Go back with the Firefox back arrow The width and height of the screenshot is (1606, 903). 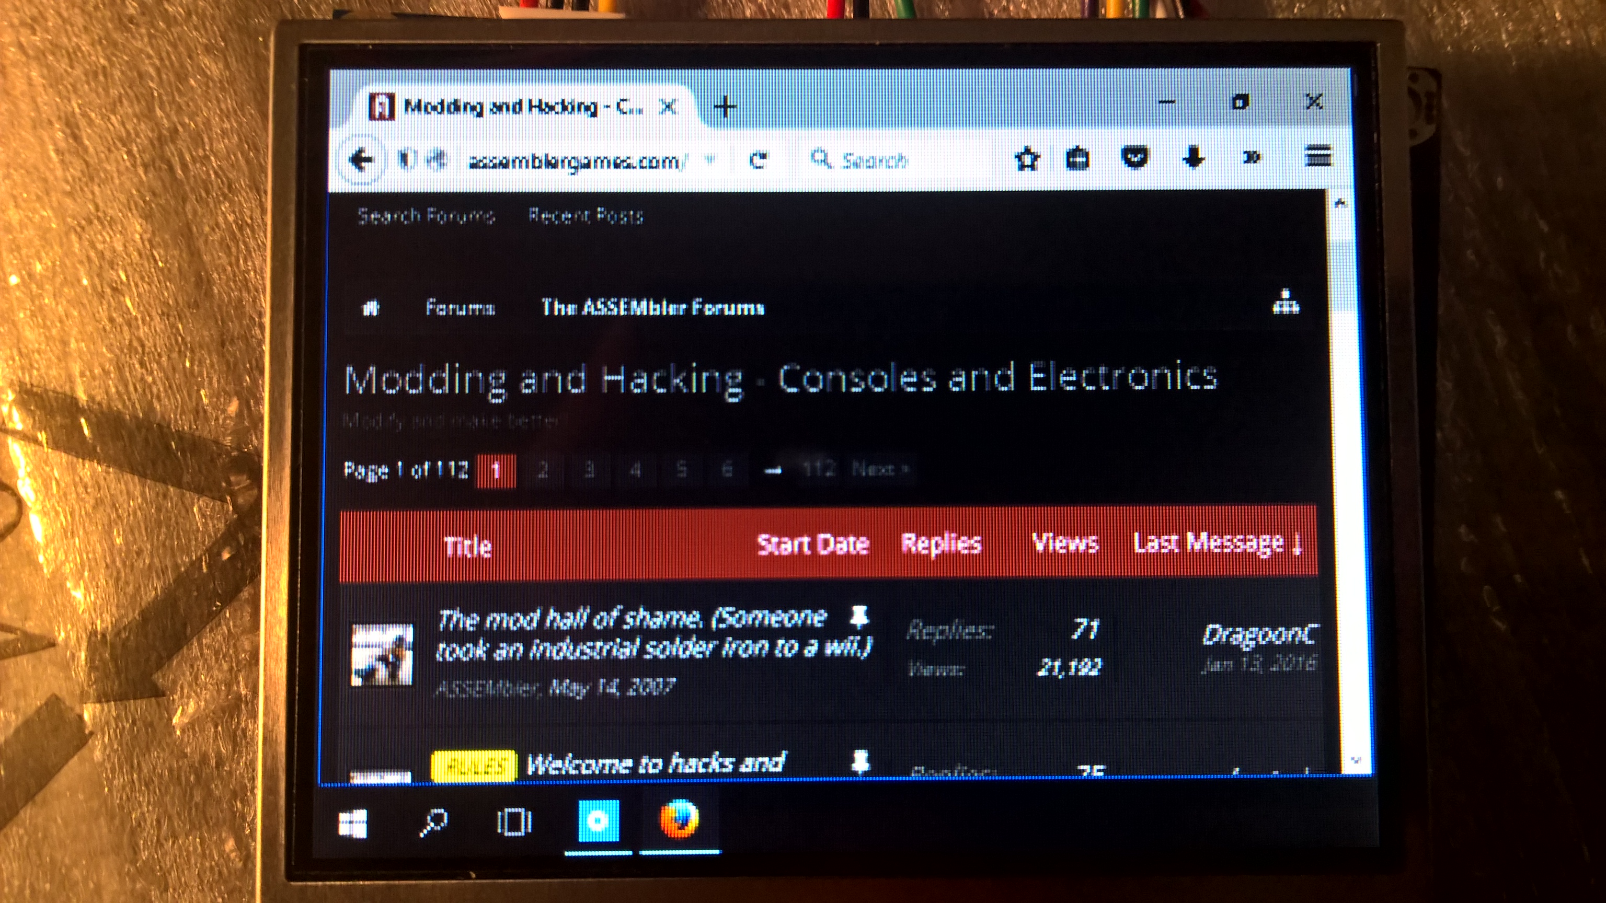(x=361, y=160)
